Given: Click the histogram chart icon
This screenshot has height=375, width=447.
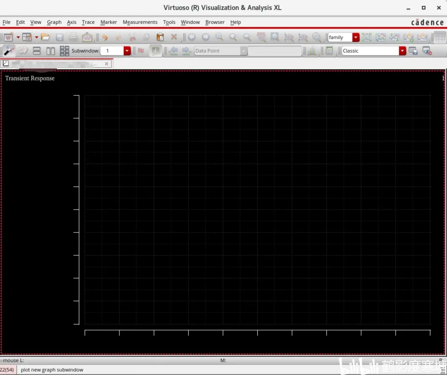Looking at the screenshot, I should click(312, 51).
